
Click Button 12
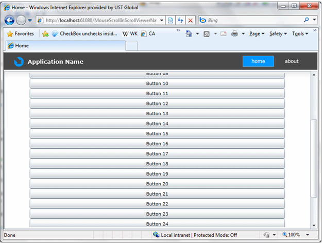tap(157, 103)
